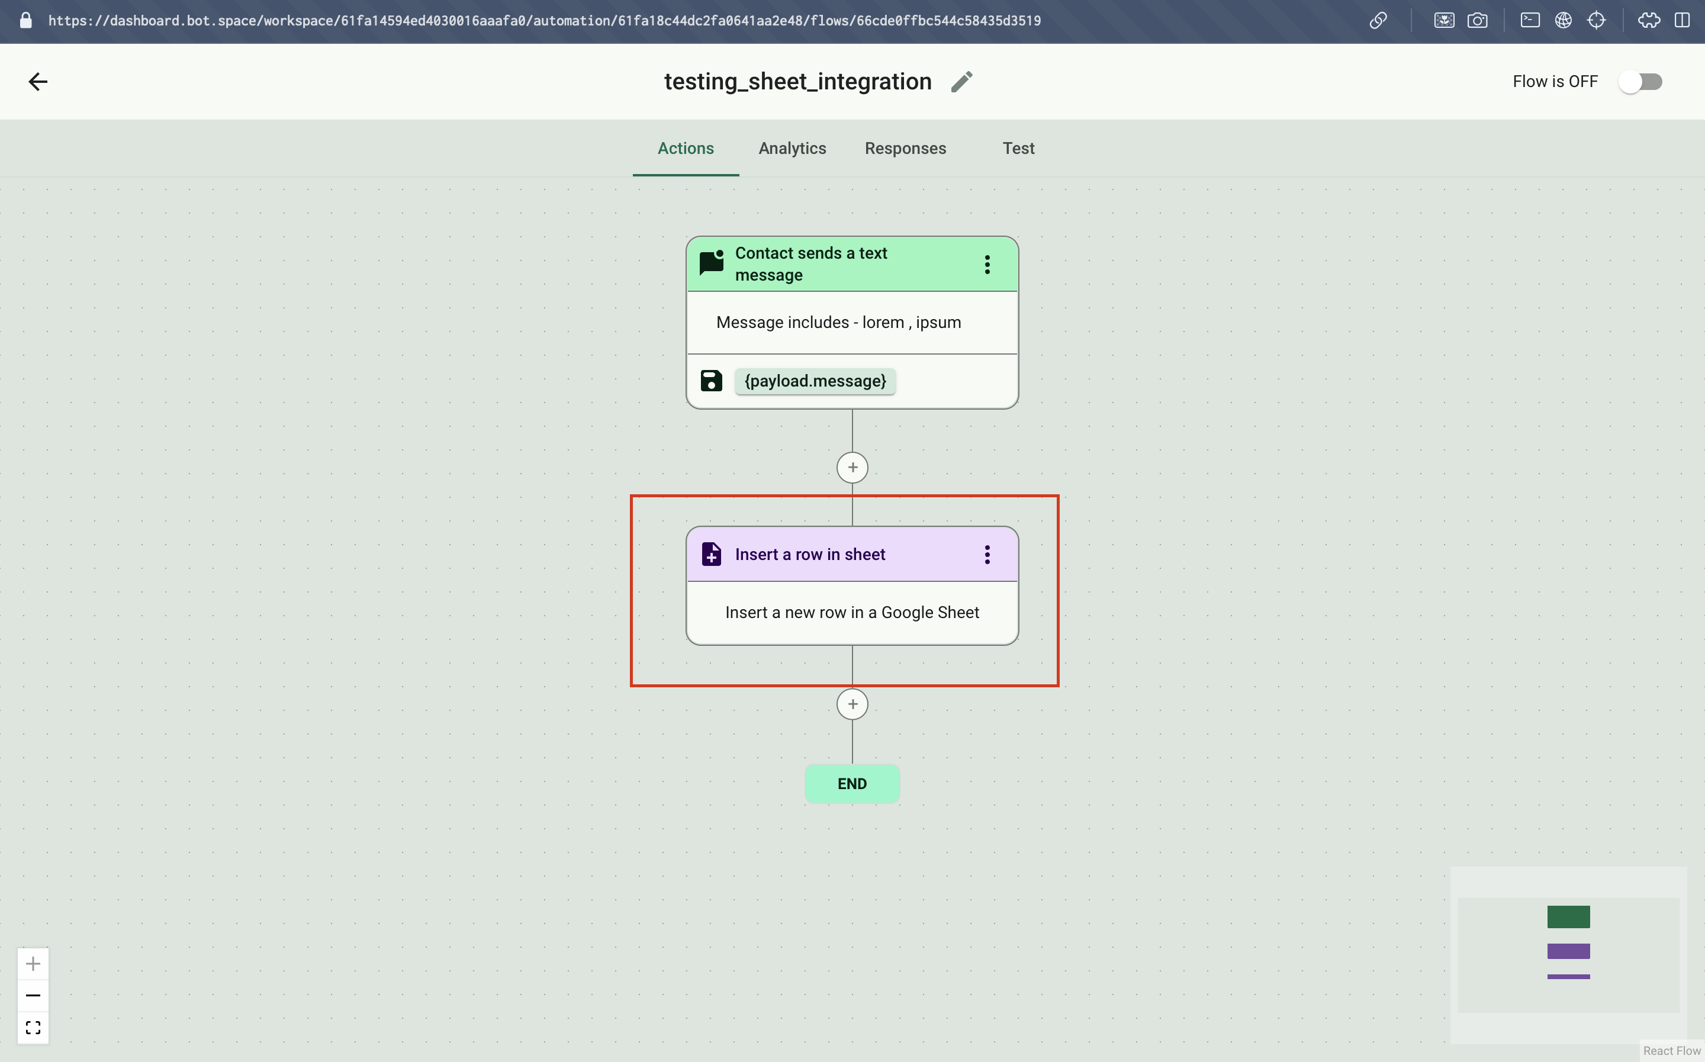Open the Responses tab

(x=905, y=148)
